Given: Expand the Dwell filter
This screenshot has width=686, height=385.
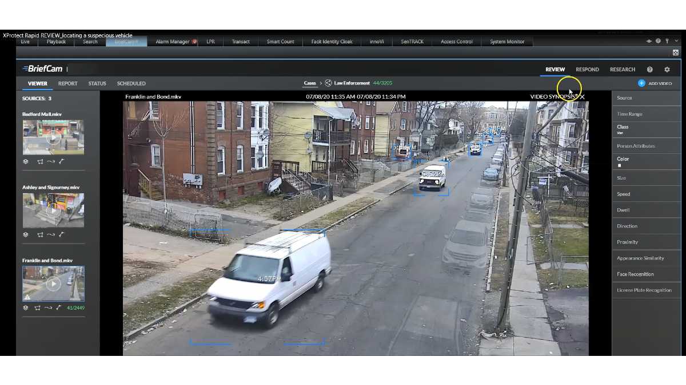Looking at the screenshot, I should click(x=647, y=210).
